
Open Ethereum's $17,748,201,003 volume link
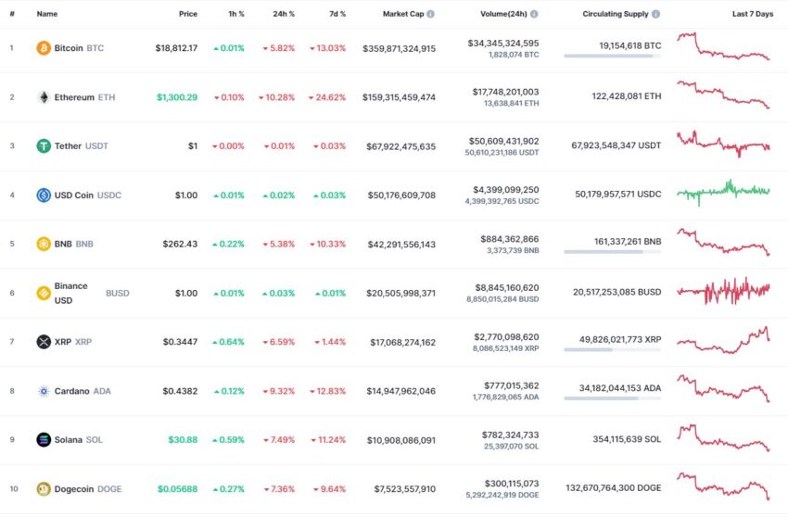pos(505,92)
